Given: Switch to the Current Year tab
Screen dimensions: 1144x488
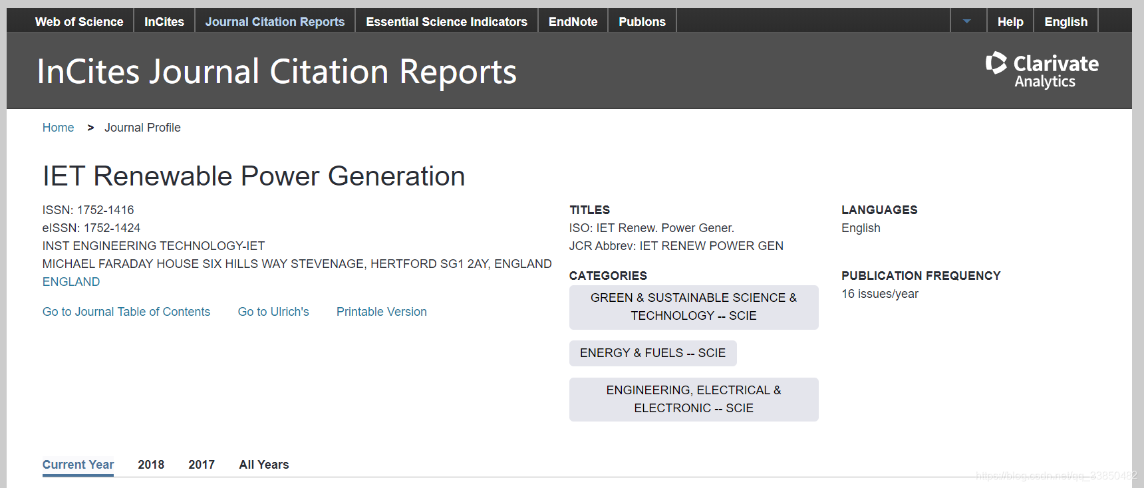Looking at the screenshot, I should click(x=78, y=465).
